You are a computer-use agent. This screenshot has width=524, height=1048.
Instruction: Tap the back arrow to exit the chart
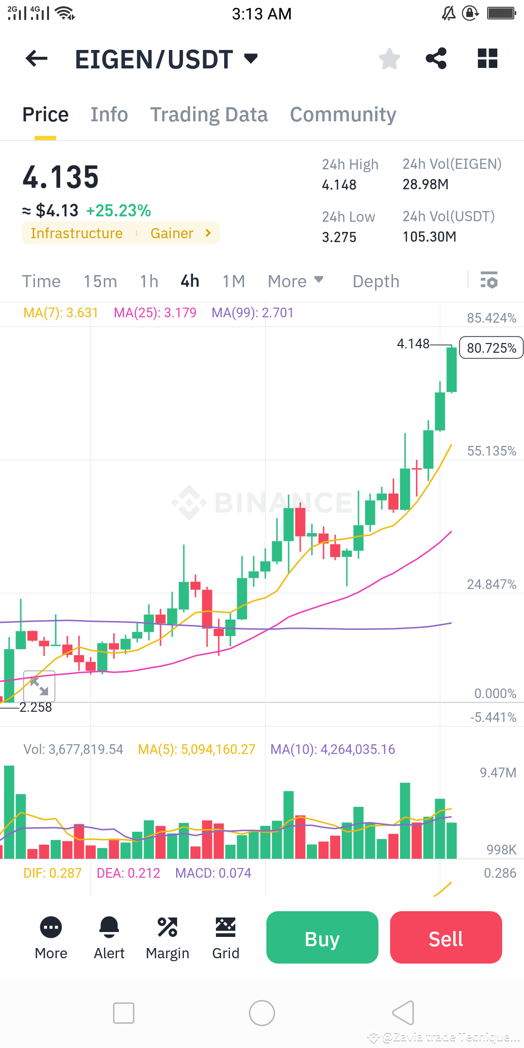(35, 58)
